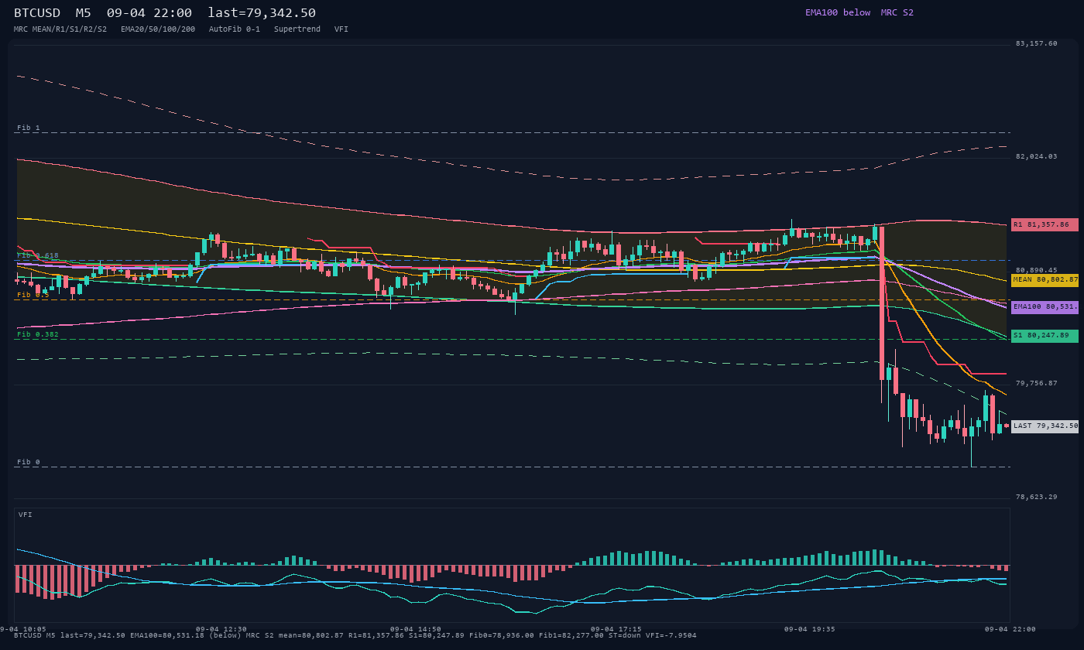The height and width of the screenshot is (650, 1084).
Task: Click the 78,623.29 price axis value
Action: [x=1036, y=497]
